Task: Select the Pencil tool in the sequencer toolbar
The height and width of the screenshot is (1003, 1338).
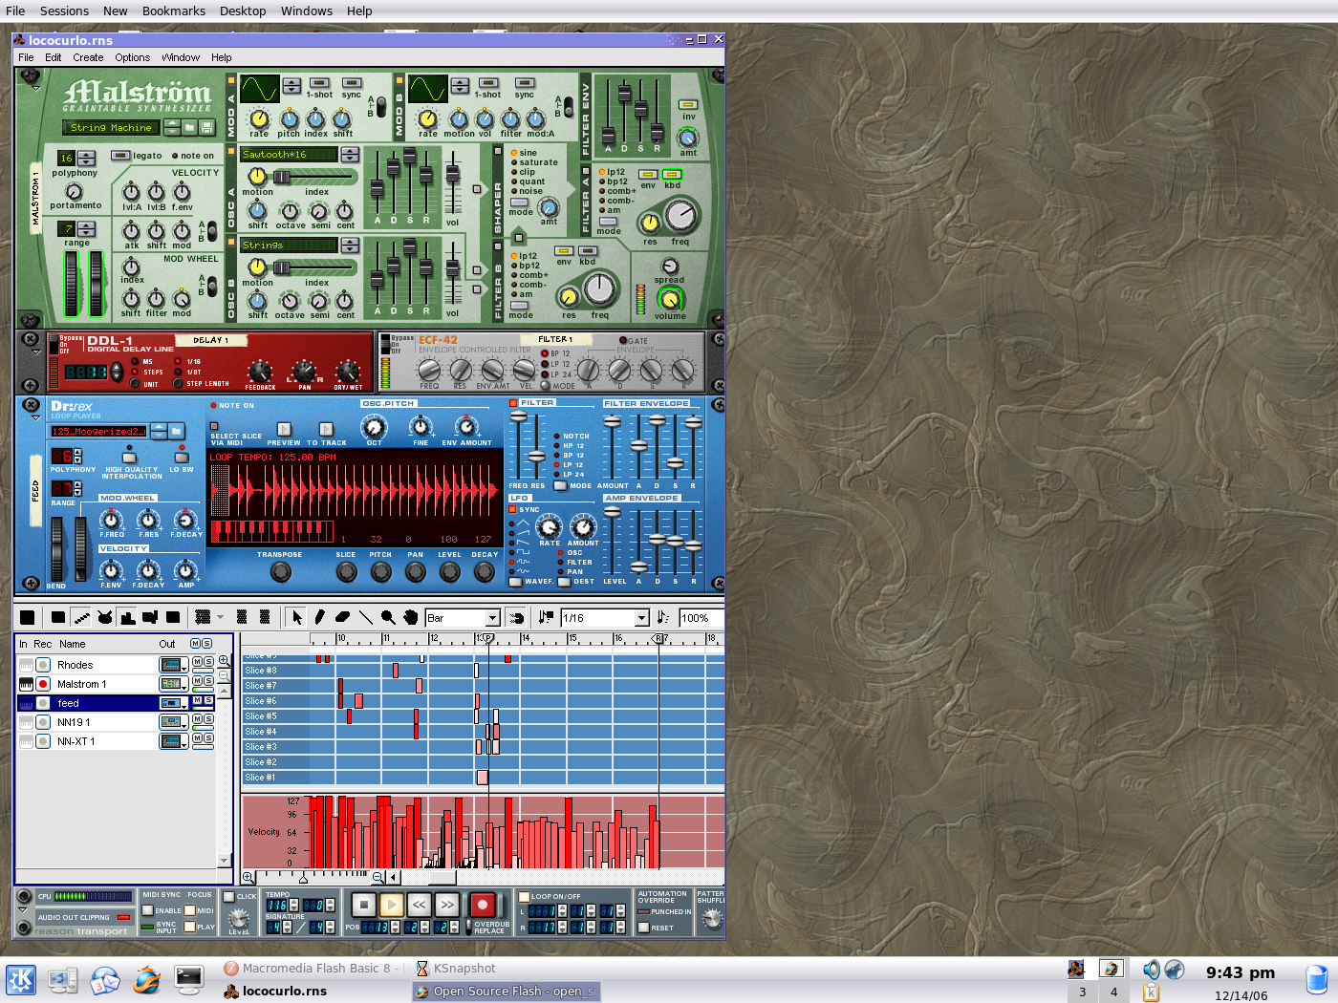Action: point(319,616)
